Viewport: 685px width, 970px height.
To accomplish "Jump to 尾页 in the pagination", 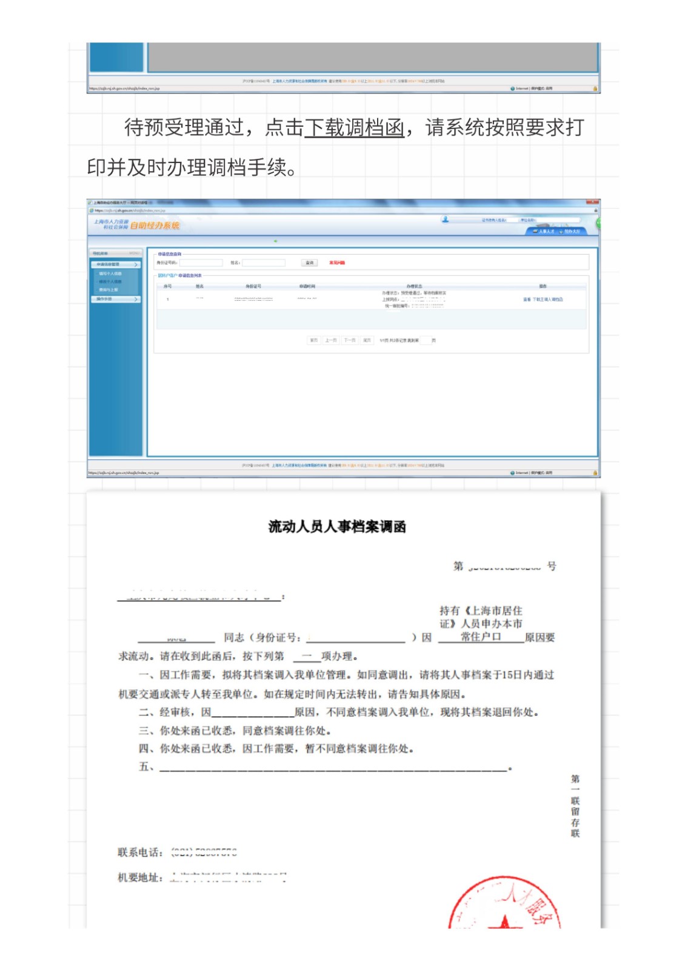I will tap(367, 341).
